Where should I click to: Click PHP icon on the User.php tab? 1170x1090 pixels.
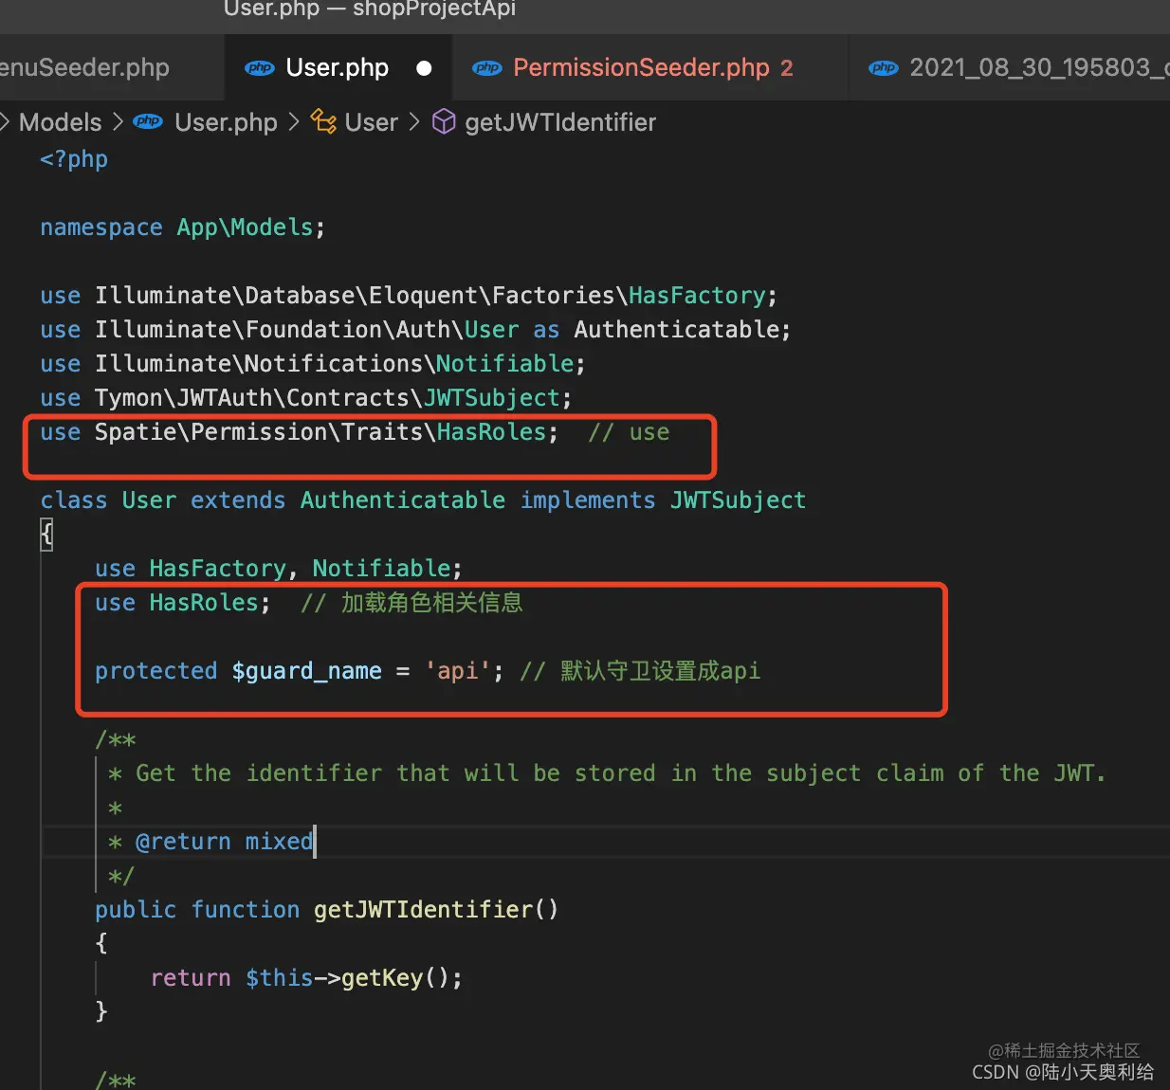tap(260, 68)
